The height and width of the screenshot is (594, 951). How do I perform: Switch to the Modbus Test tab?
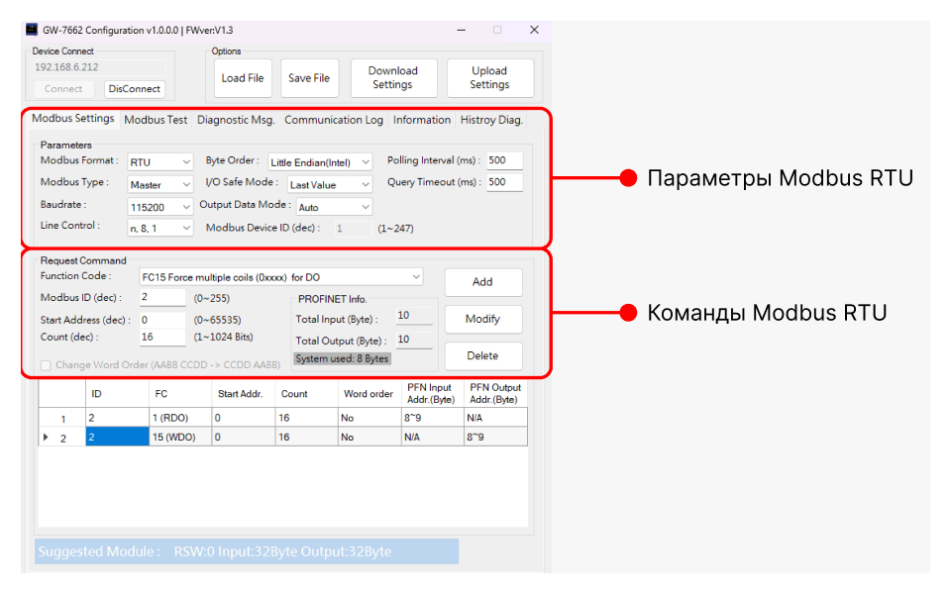point(156,120)
